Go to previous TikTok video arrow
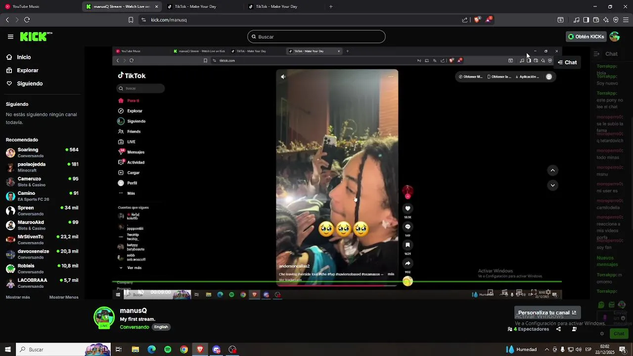Viewport: 633px width, 356px height. [553, 171]
